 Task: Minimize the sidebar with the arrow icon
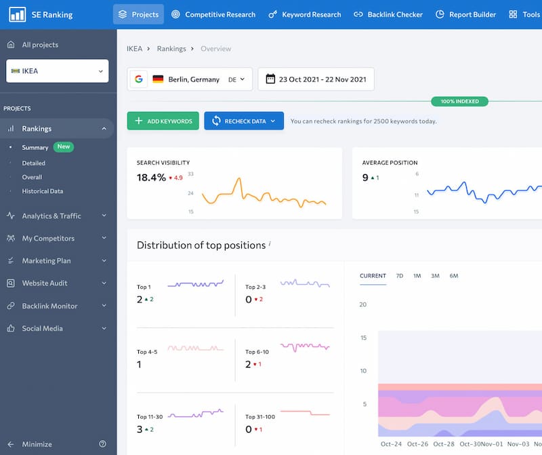(x=11, y=444)
